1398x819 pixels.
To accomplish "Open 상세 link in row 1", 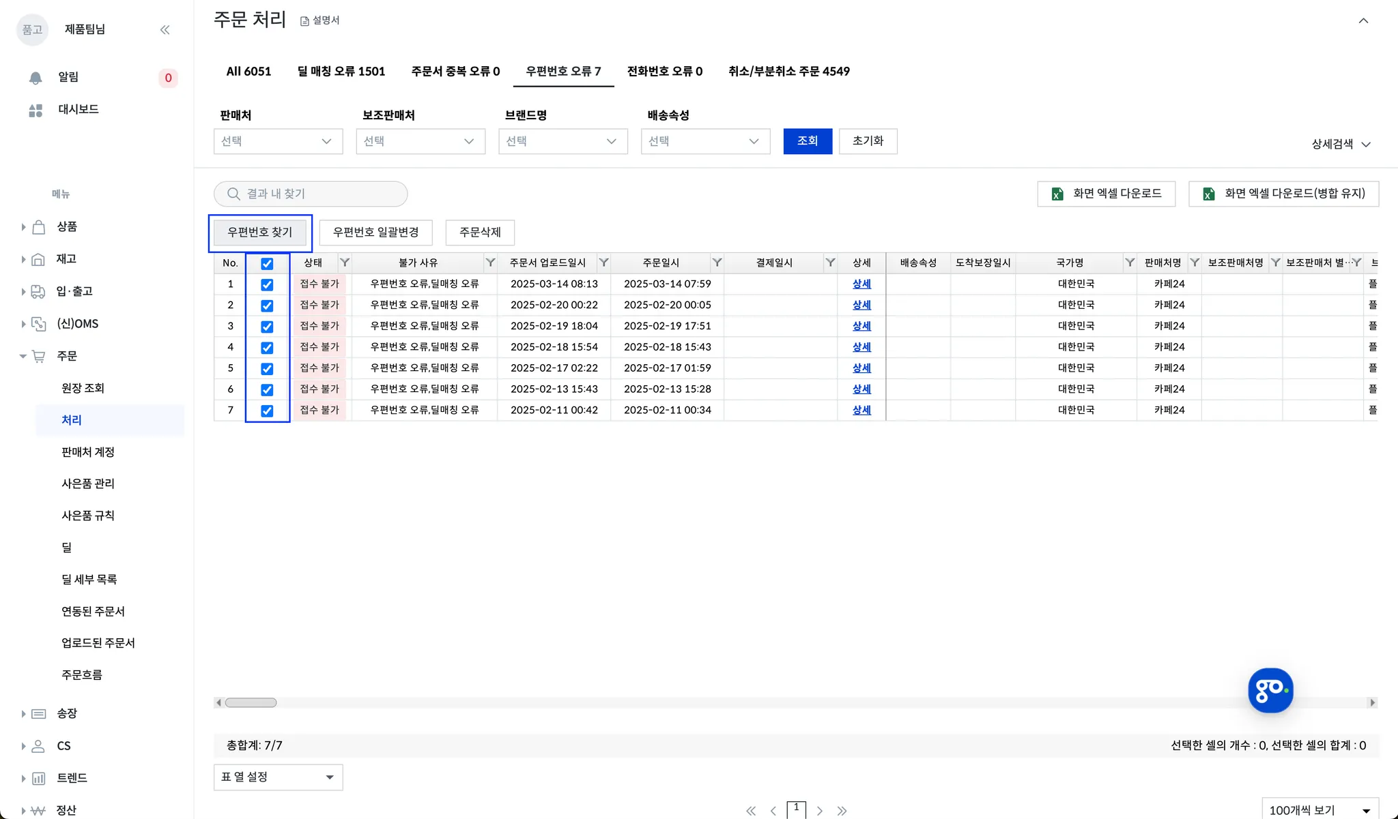I will tap(861, 284).
